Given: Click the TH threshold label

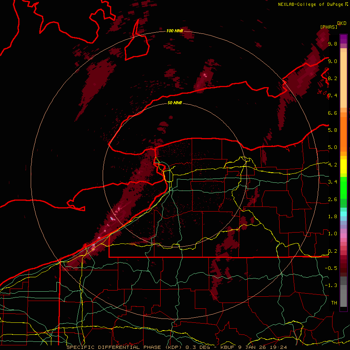Looking at the screenshot, I should click(x=334, y=303).
